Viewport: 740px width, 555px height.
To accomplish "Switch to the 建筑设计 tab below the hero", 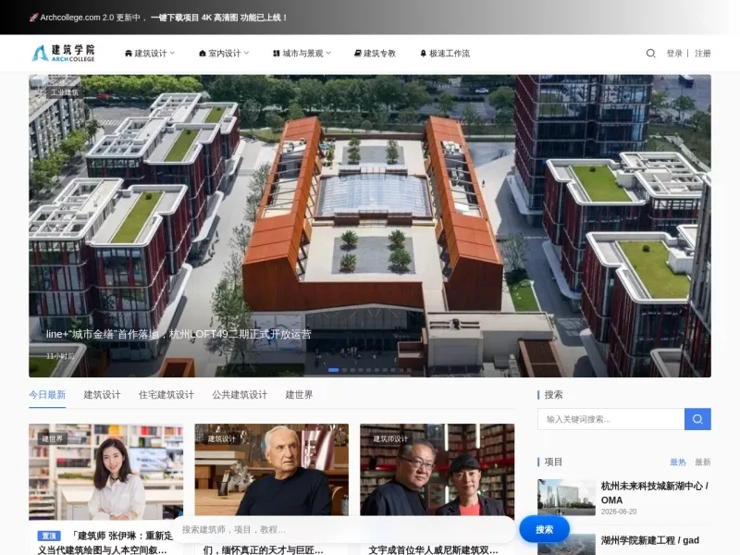I will 102,395.
